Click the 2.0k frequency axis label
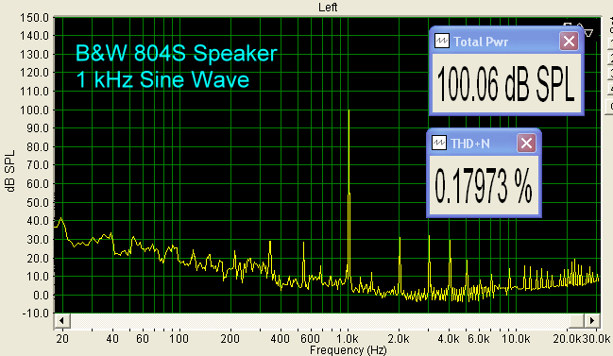Image resolution: width=613 pixels, height=356 pixels. 399,338
